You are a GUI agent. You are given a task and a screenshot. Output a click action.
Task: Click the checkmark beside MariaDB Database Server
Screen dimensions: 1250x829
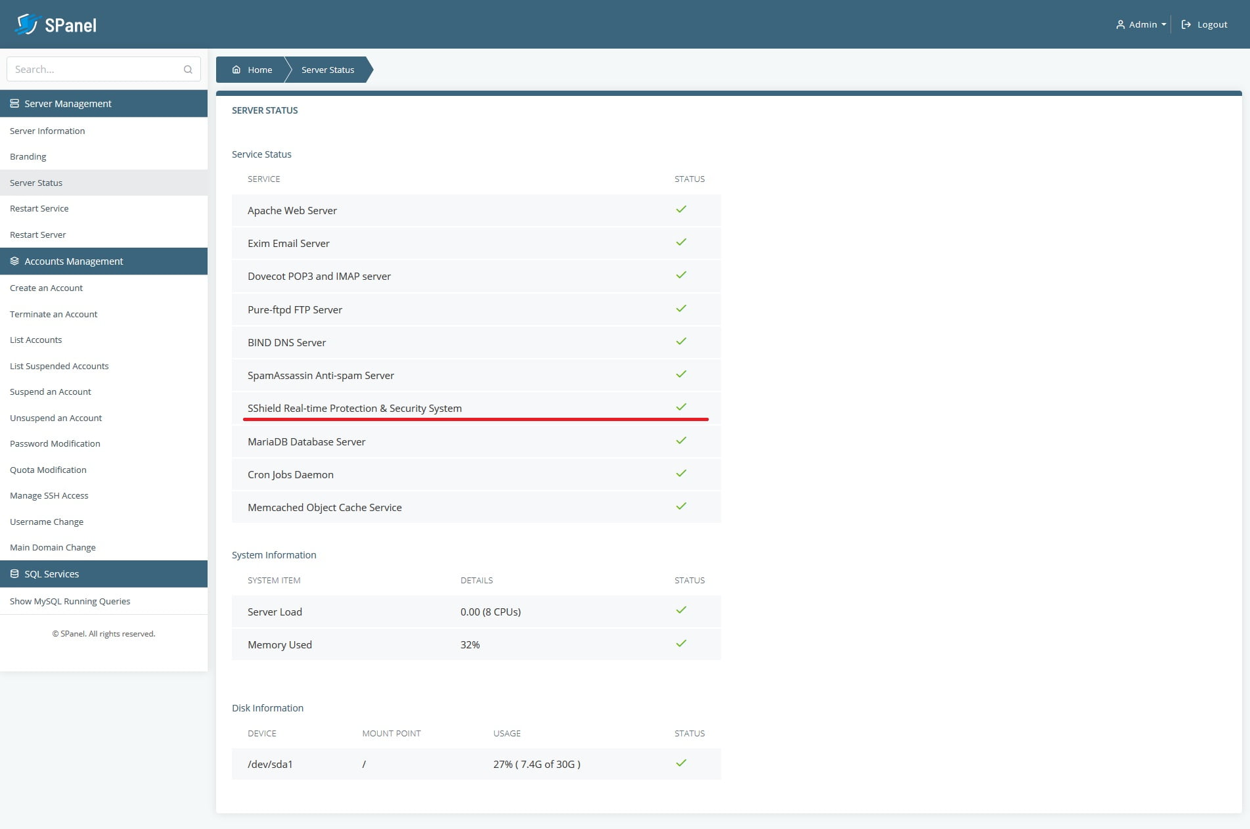pyautogui.click(x=681, y=440)
